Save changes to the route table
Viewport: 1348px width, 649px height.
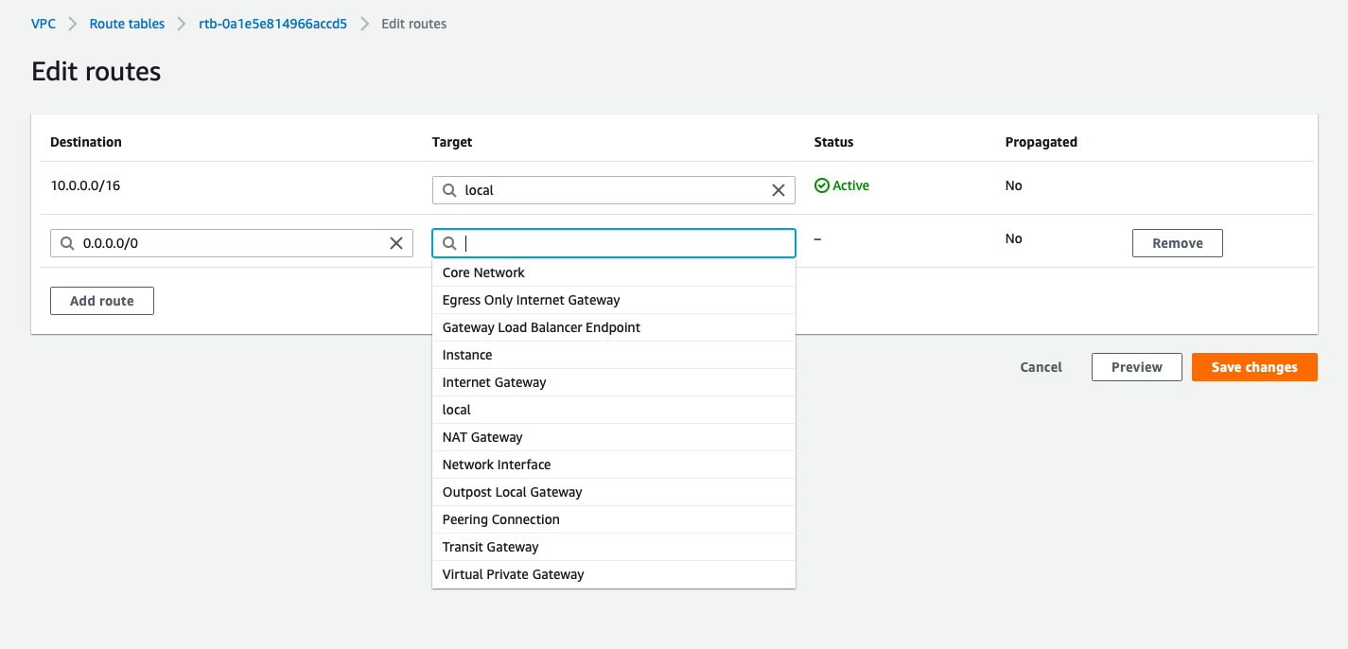tap(1253, 367)
